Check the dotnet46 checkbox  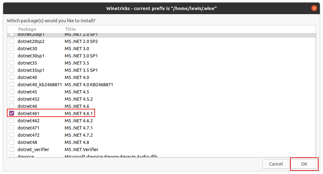click(12, 106)
